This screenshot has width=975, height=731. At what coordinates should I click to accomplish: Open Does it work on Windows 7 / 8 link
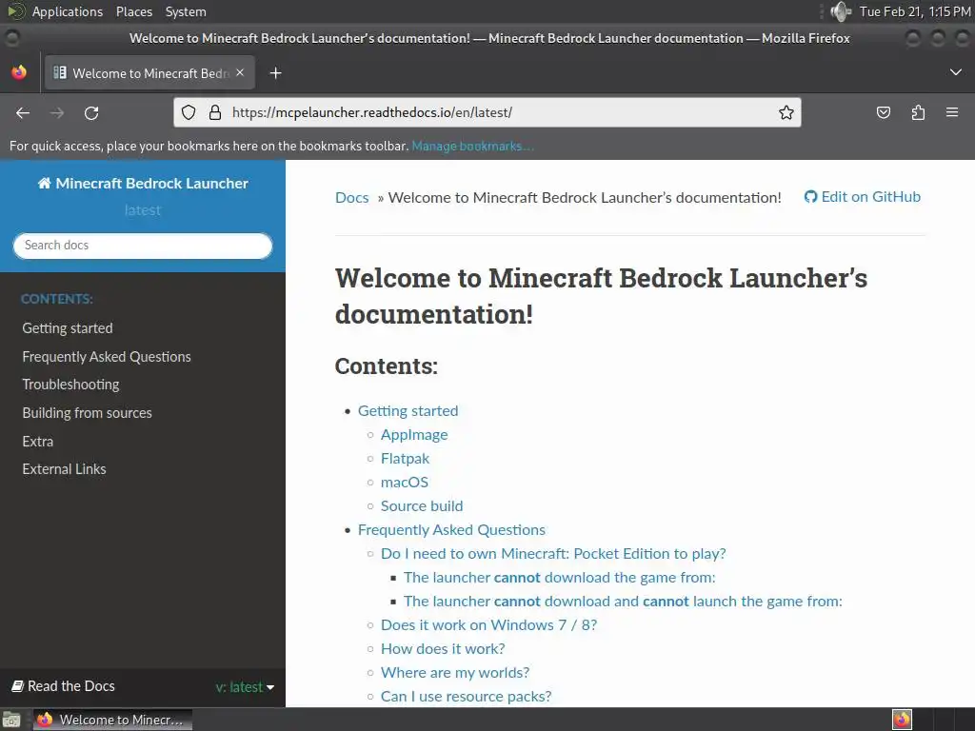[x=488, y=625]
